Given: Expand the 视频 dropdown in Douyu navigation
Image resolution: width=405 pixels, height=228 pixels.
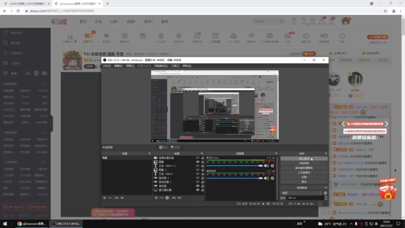Looking at the screenshot, I should pyautogui.click(x=131, y=21).
